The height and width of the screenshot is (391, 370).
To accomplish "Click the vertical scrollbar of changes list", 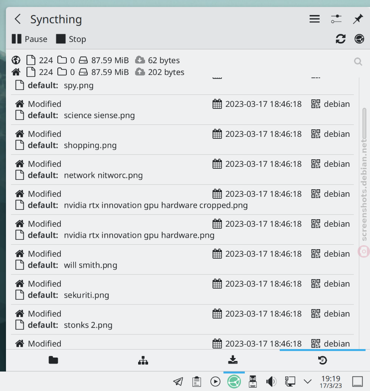I will click(365, 123).
